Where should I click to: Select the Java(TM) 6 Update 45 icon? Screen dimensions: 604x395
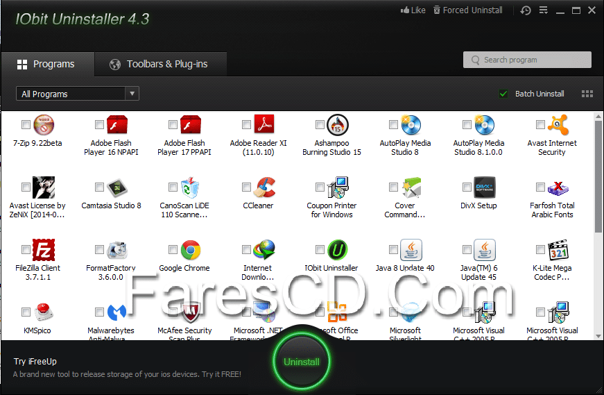point(485,250)
